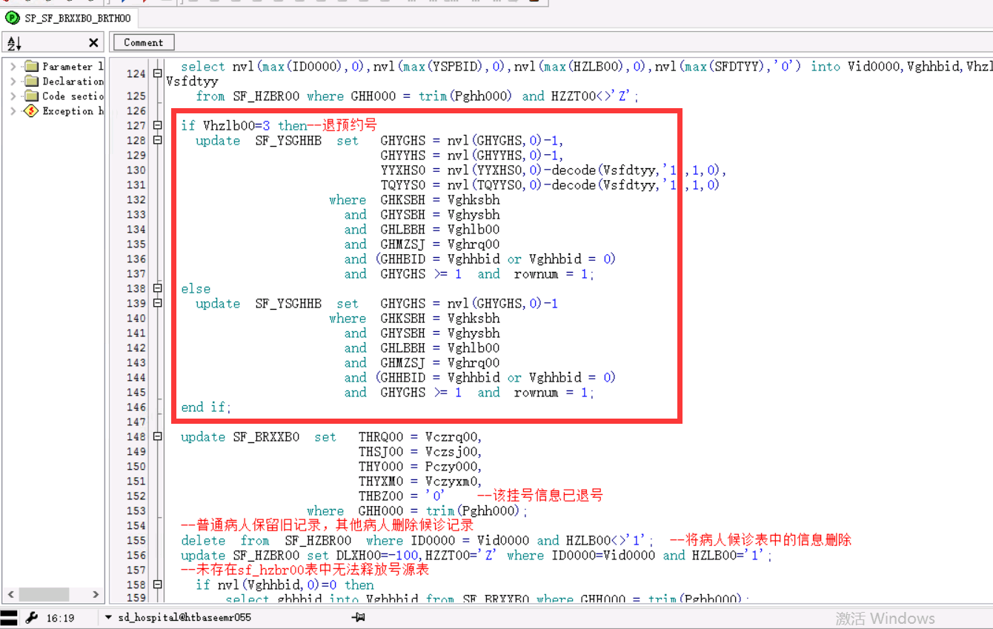Click the tree panel horizontal scrollbar thumb
Screen dimensions: 993x629
[x=44, y=594]
